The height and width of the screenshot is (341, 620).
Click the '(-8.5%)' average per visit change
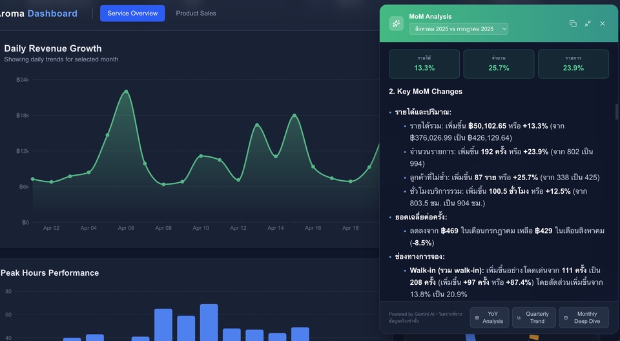[422, 243]
